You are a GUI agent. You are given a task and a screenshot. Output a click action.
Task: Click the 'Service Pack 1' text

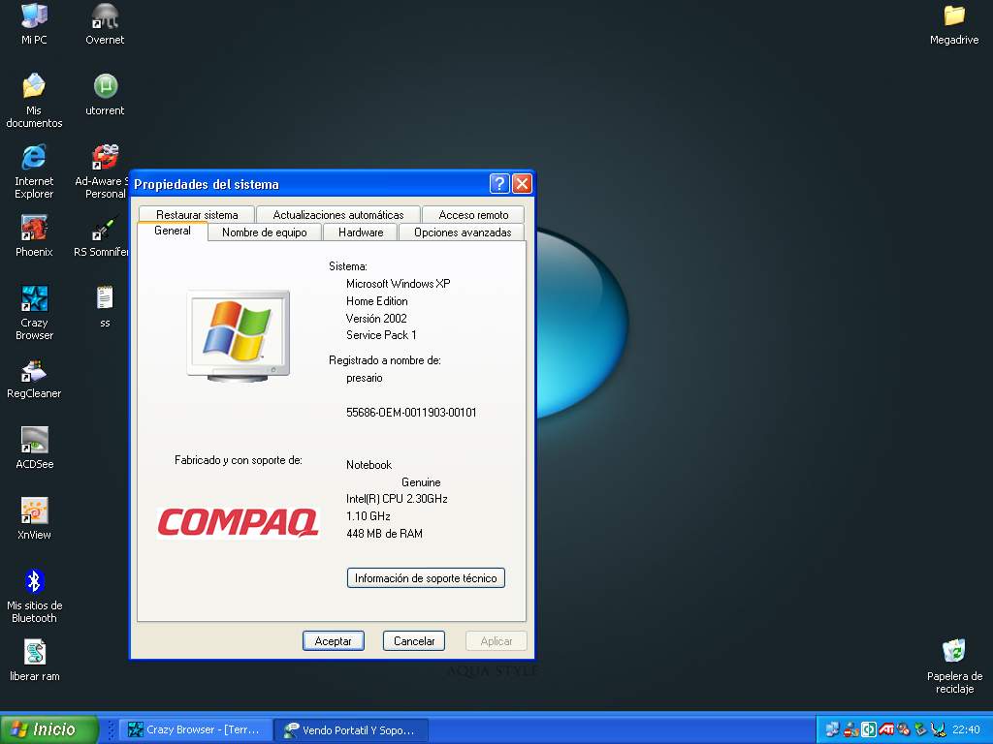point(381,334)
